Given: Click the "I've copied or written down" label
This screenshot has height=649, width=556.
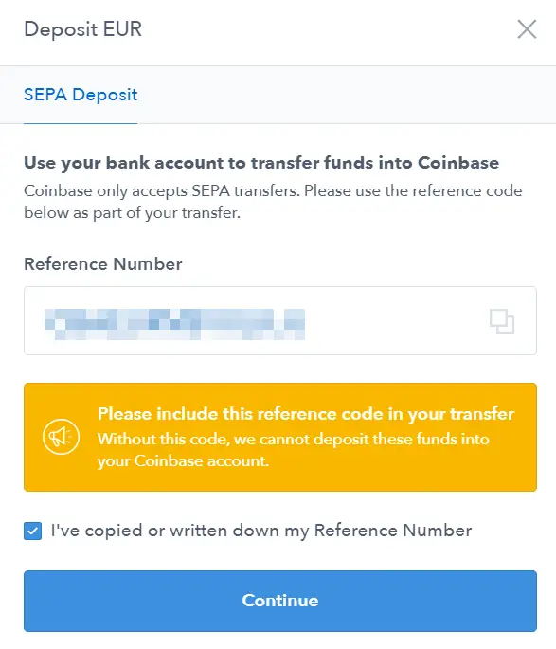Looking at the screenshot, I should (x=261, y=531).
